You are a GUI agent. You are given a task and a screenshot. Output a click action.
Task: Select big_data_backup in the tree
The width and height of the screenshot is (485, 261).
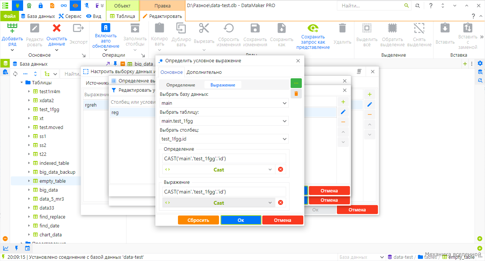[57, 172]
